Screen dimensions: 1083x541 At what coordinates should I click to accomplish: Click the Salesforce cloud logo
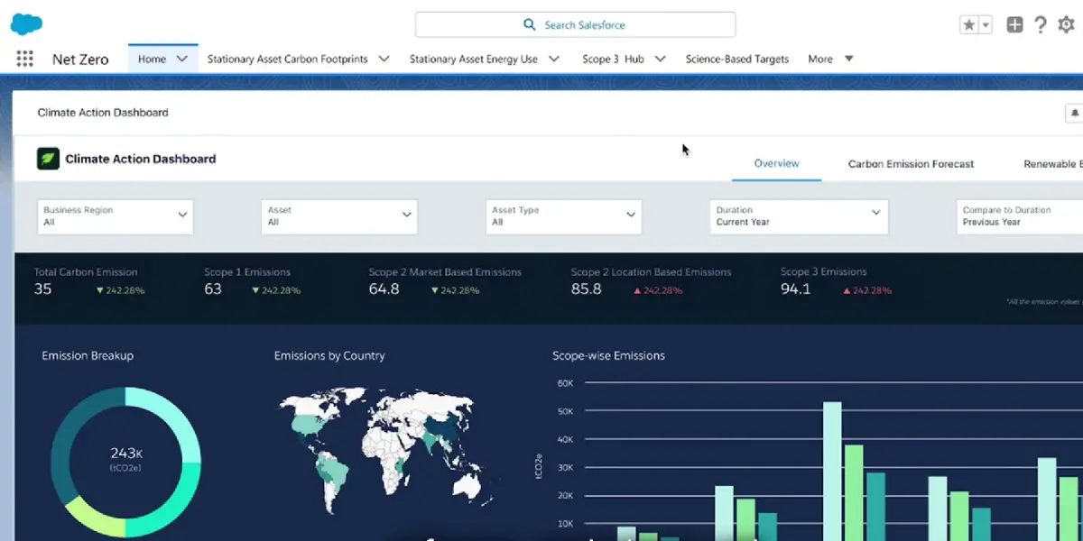[x=26, y=24]
